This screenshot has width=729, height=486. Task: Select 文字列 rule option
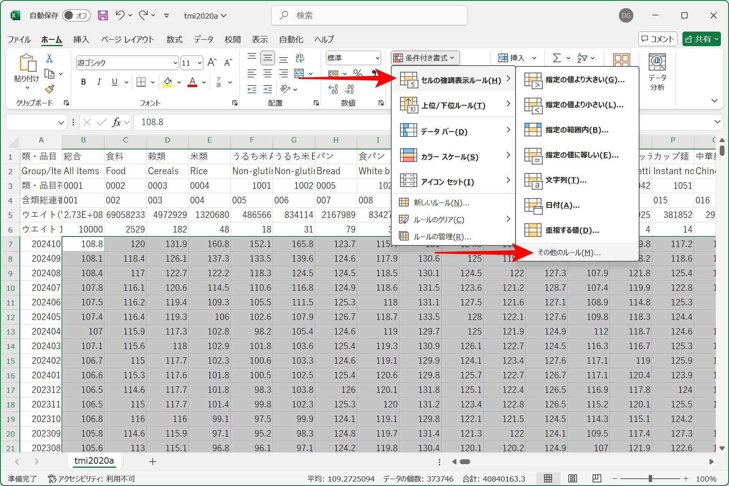pyautogui.click(x=577, y=180)
